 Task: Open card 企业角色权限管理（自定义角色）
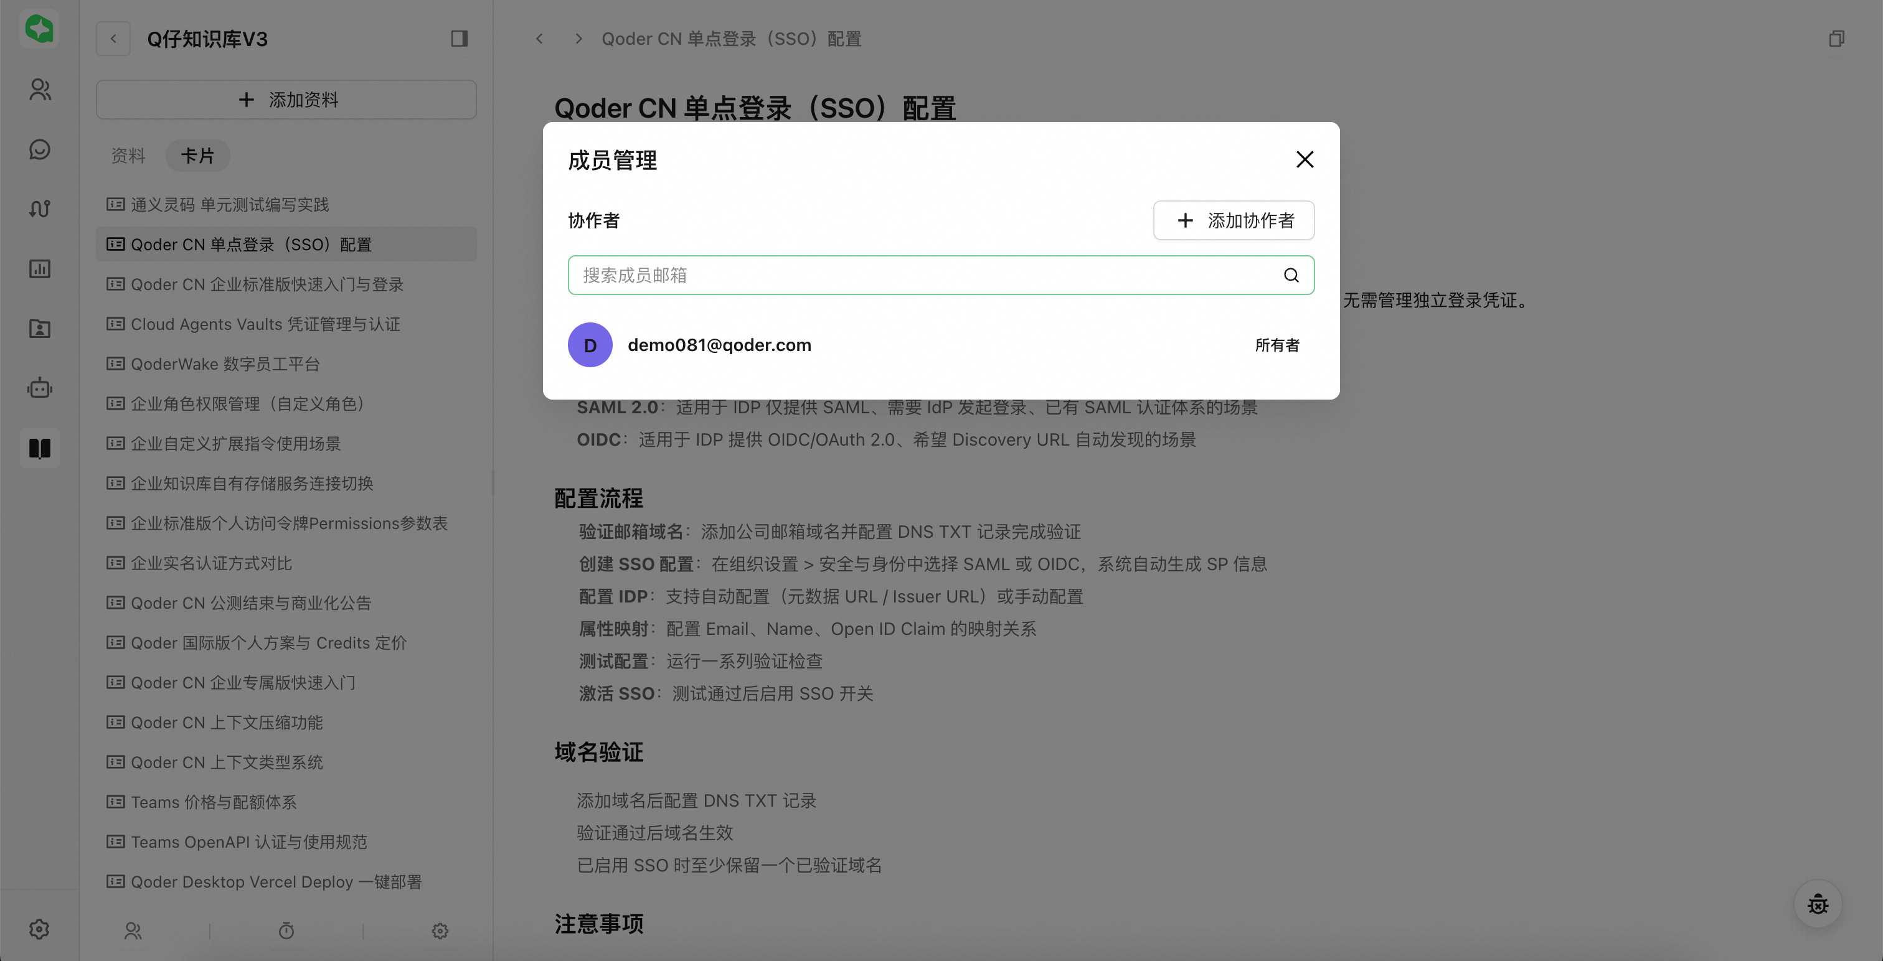286,403
